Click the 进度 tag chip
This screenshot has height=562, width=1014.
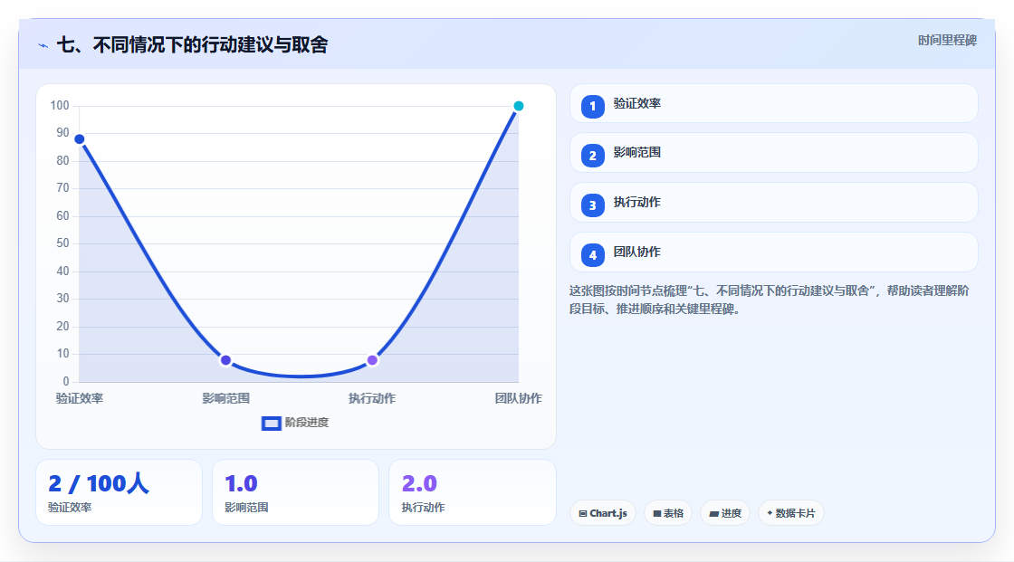[x=725, y=513]
